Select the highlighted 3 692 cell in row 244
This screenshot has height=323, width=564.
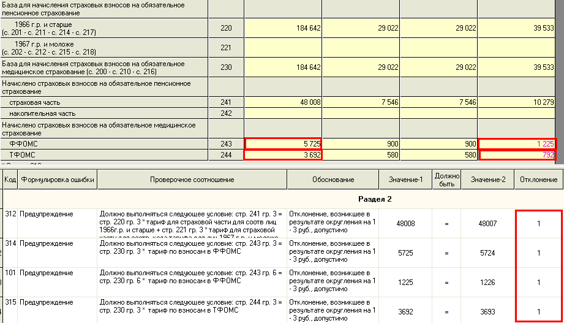point(283,155)
